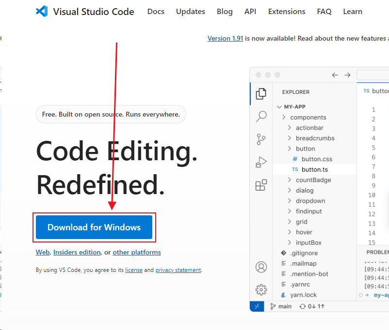Open the Source Control branch icon

261,139
